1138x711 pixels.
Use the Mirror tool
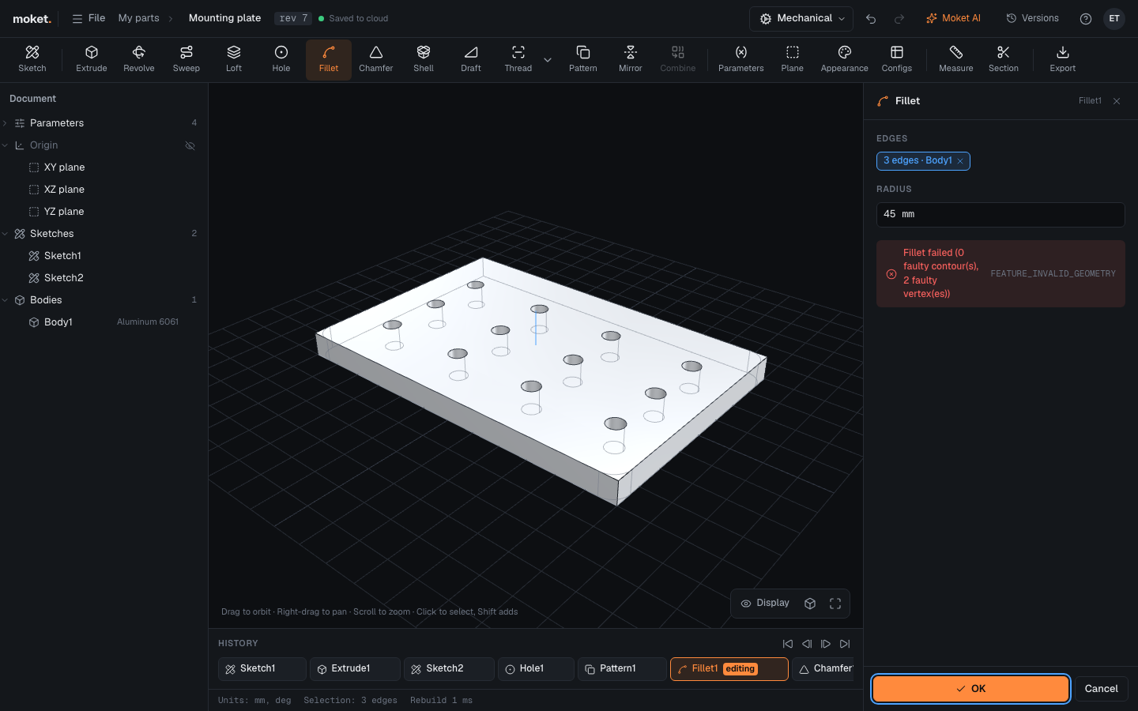coord(631,59)
